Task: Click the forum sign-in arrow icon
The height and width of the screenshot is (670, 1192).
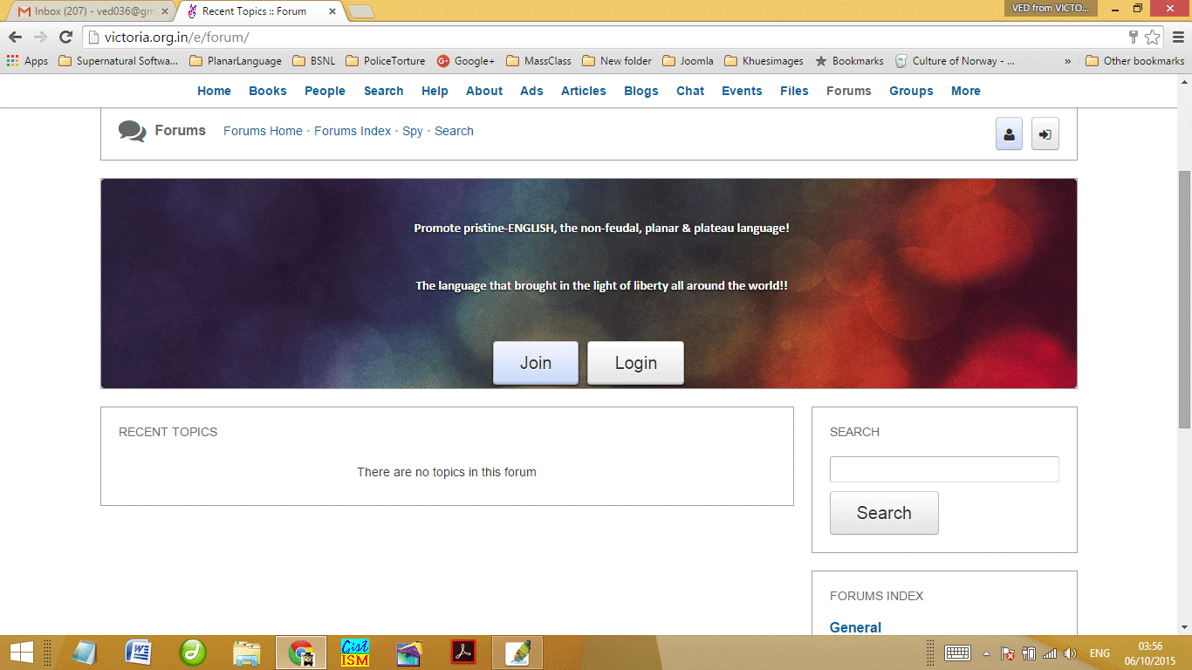Action: 1045,134
